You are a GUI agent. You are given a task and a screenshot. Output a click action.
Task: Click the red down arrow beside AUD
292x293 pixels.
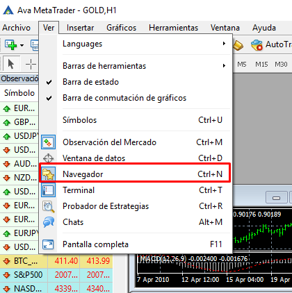[7, 164]
